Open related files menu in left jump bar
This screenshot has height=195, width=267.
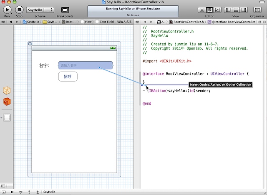[3, 22]
